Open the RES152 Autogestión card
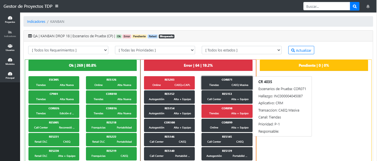The width and height of the screenshot is (377, 161). pyautogui.click(x=169, y=97)
